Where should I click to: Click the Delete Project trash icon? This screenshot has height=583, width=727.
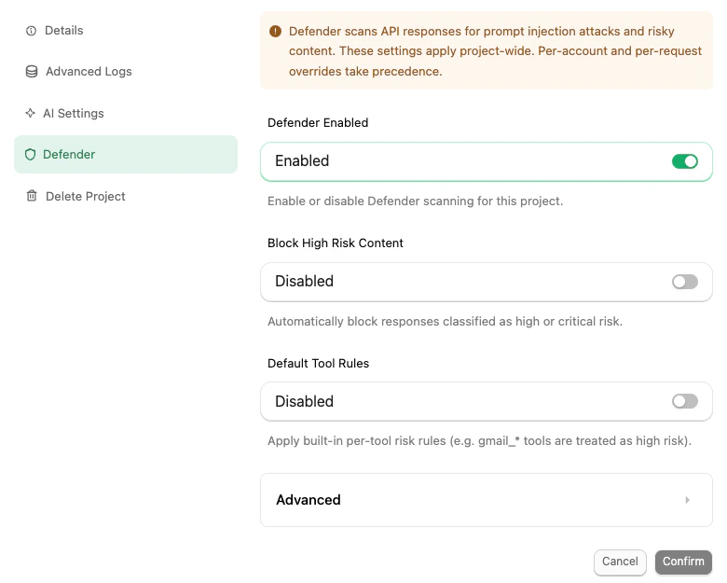[32, 196]
